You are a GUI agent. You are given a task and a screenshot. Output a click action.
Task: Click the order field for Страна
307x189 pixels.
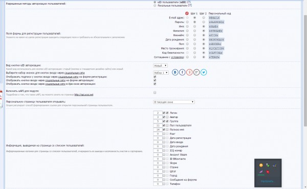(158, 167)
